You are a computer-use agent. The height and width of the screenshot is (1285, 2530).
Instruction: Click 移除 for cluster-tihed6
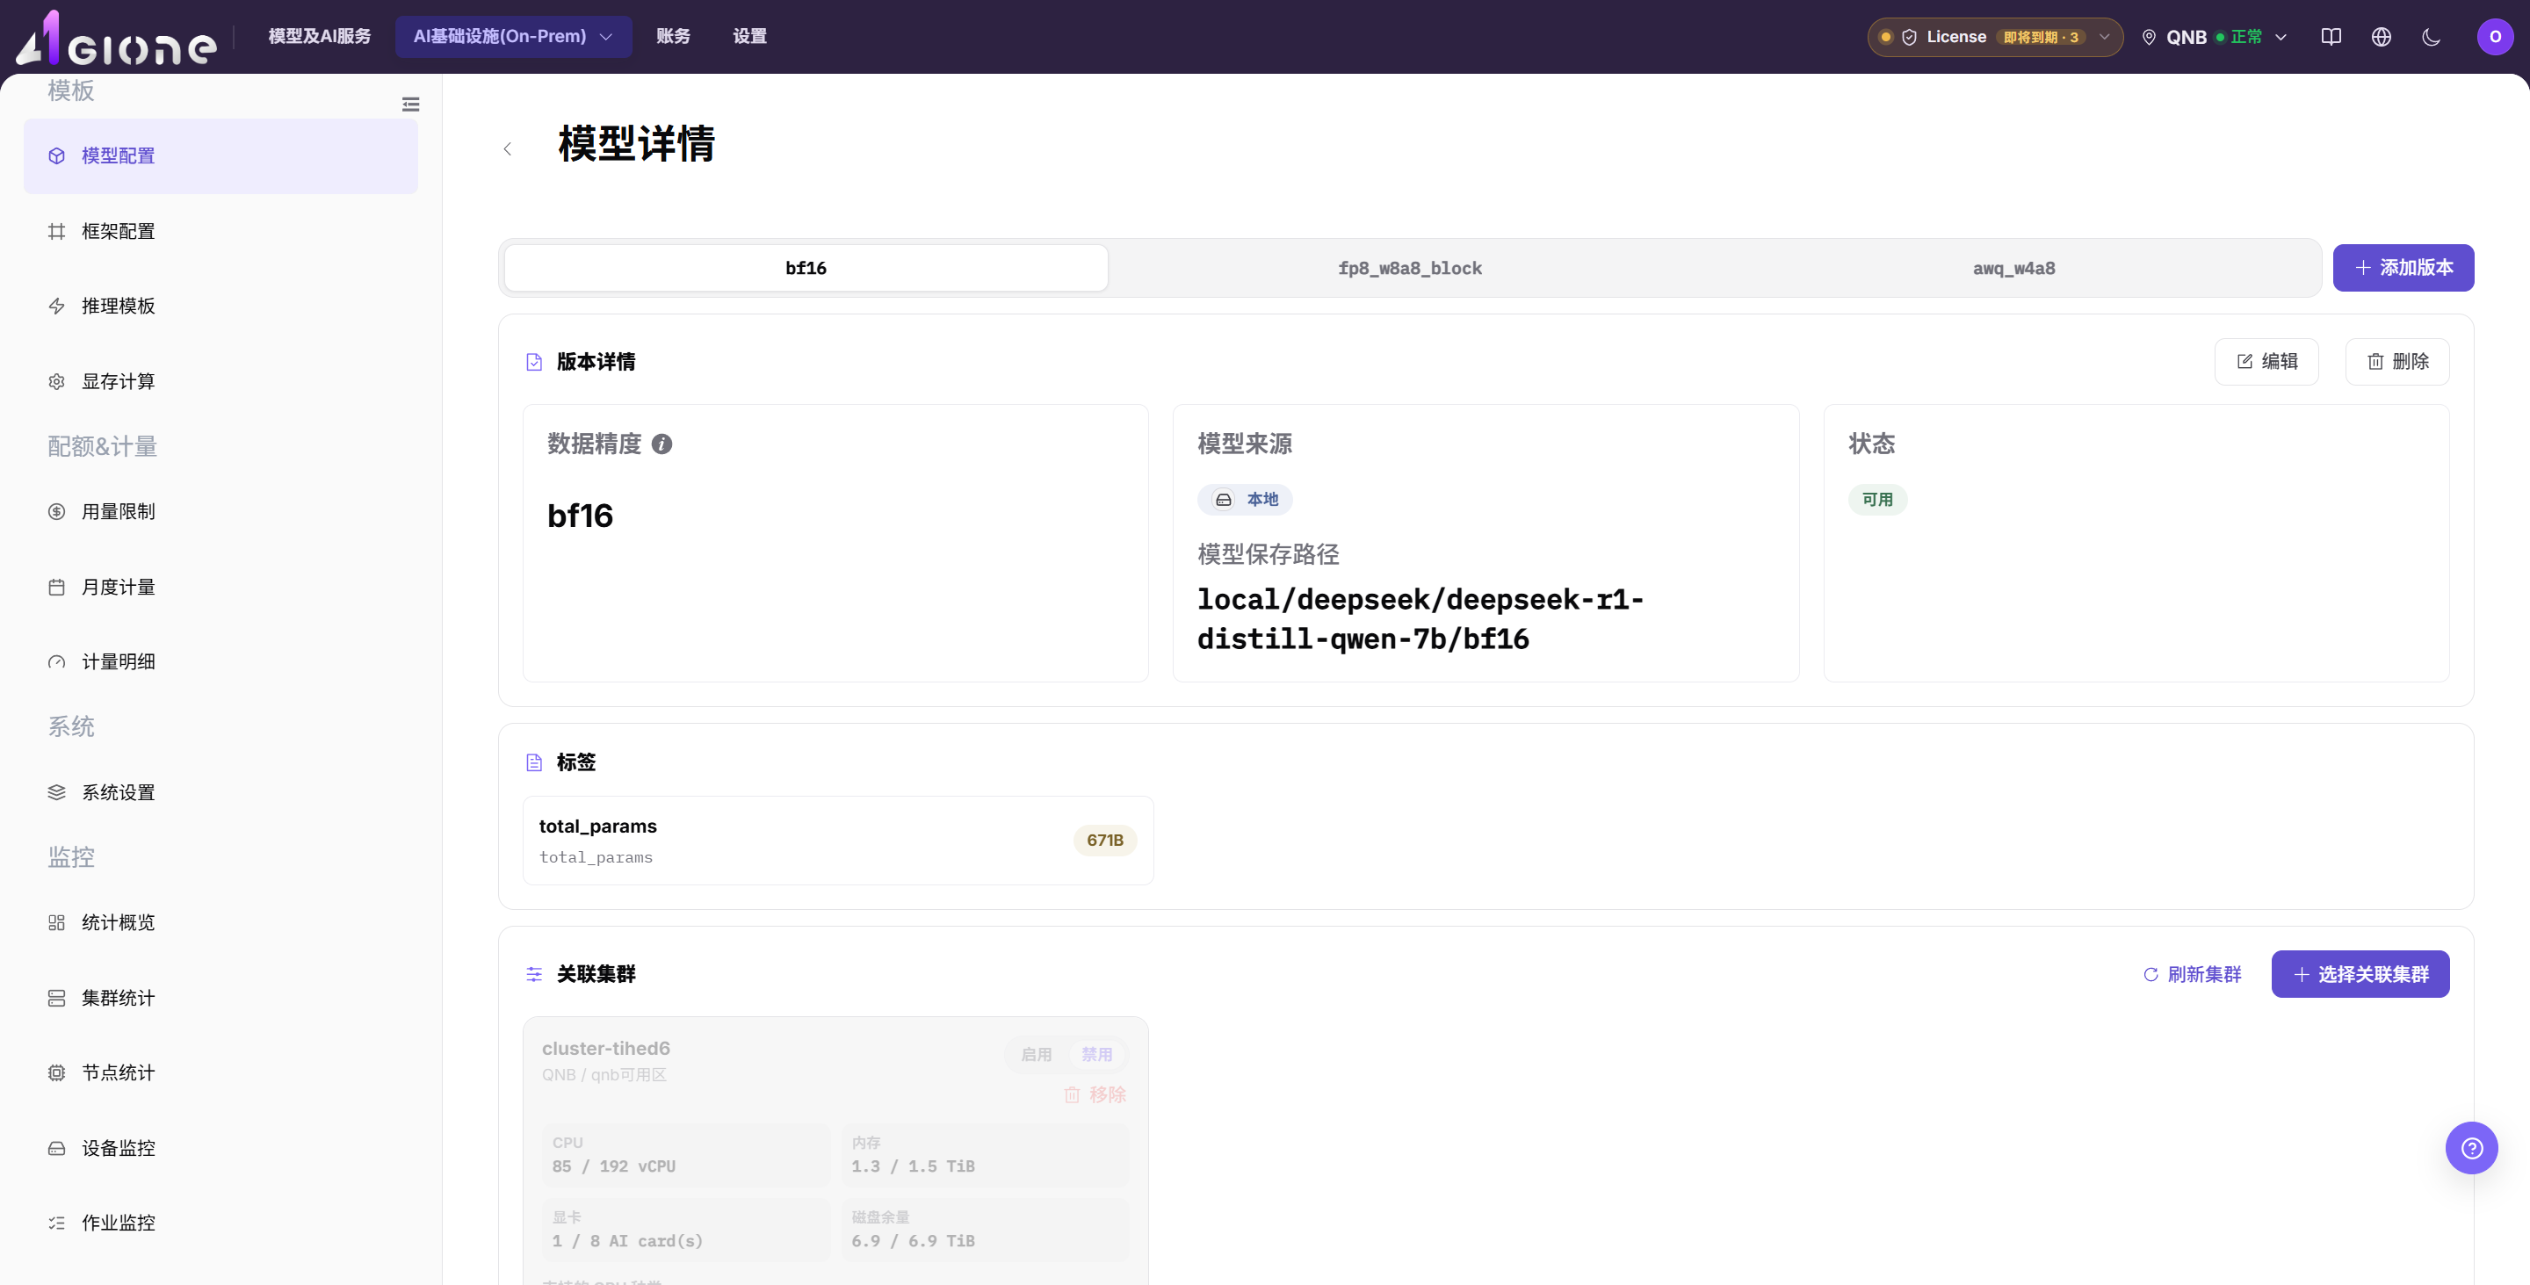pyautogui.click(x=1095, y=1094)
